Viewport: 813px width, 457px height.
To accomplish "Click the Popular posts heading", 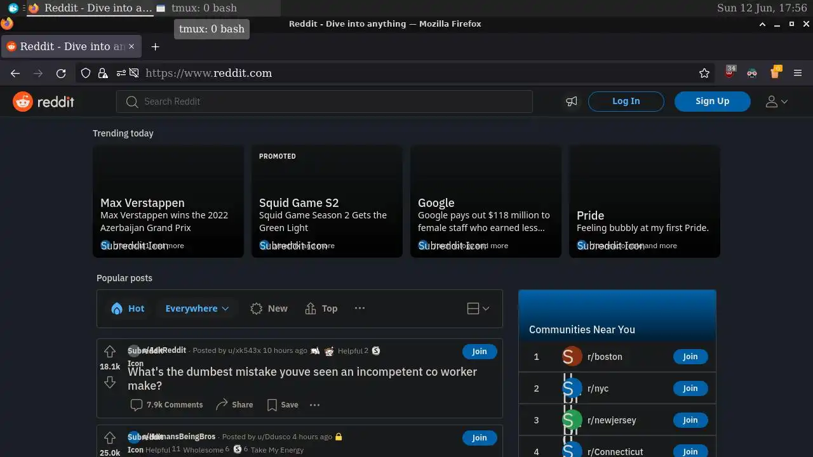I will [x=124, y=278].
